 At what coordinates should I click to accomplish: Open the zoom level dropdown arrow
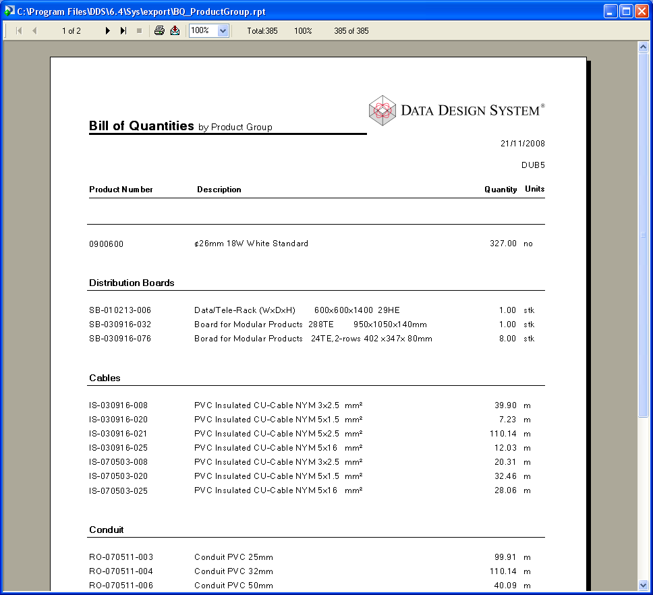coord(223,30)
